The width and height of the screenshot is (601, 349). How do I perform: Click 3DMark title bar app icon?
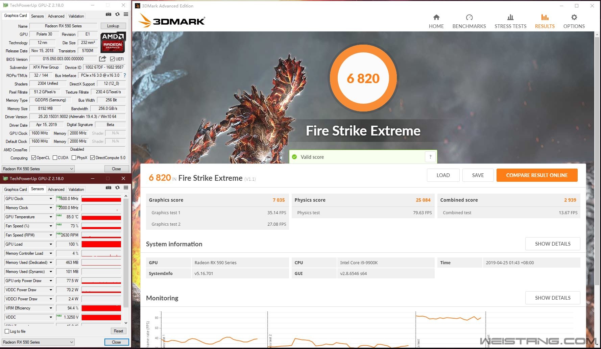coord(138,6)
